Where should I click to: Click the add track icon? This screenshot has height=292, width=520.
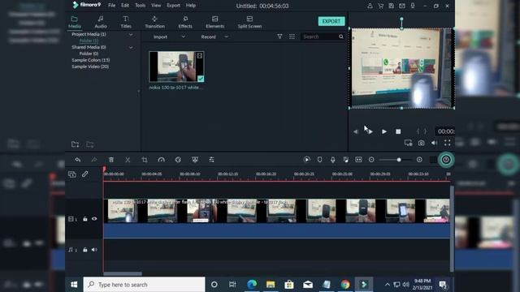tap(72, 174)
